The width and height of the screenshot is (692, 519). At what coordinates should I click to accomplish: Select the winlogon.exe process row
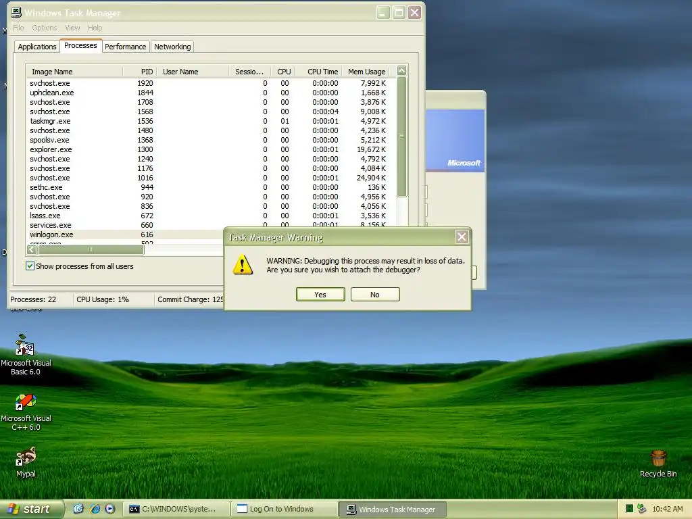(x=126, y=234)
